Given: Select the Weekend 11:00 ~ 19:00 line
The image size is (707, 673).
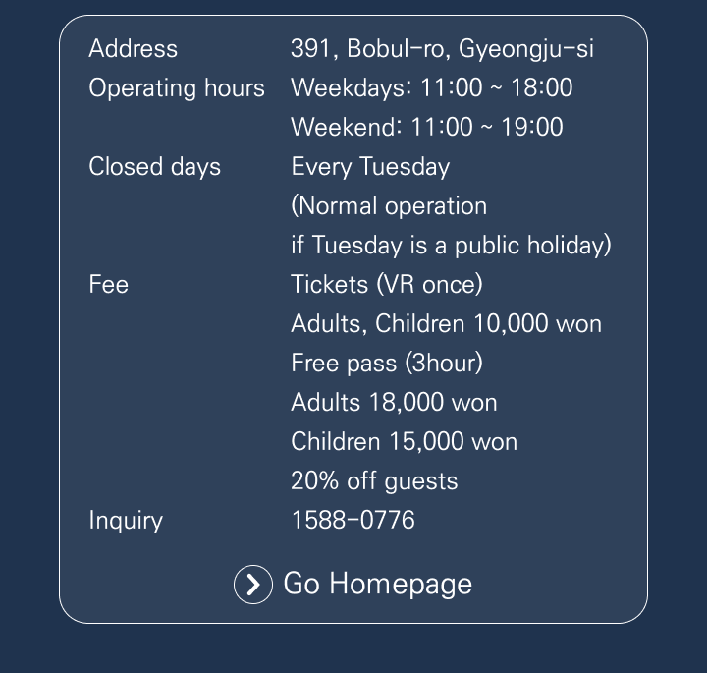Looking at the screenshot, I should 426,128.
